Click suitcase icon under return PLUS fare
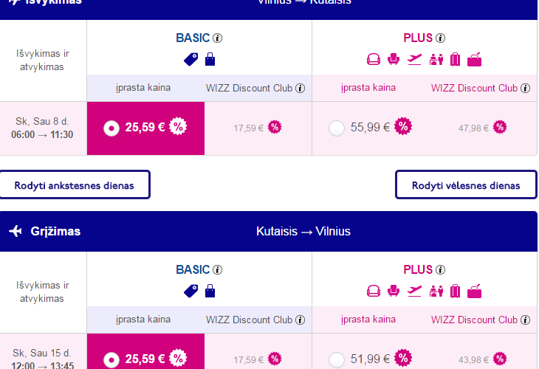Screen dimensions: 539x369 tap(455, 291)
